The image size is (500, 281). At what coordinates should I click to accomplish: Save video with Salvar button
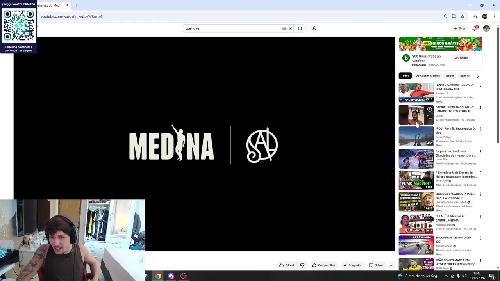point(376,265)
